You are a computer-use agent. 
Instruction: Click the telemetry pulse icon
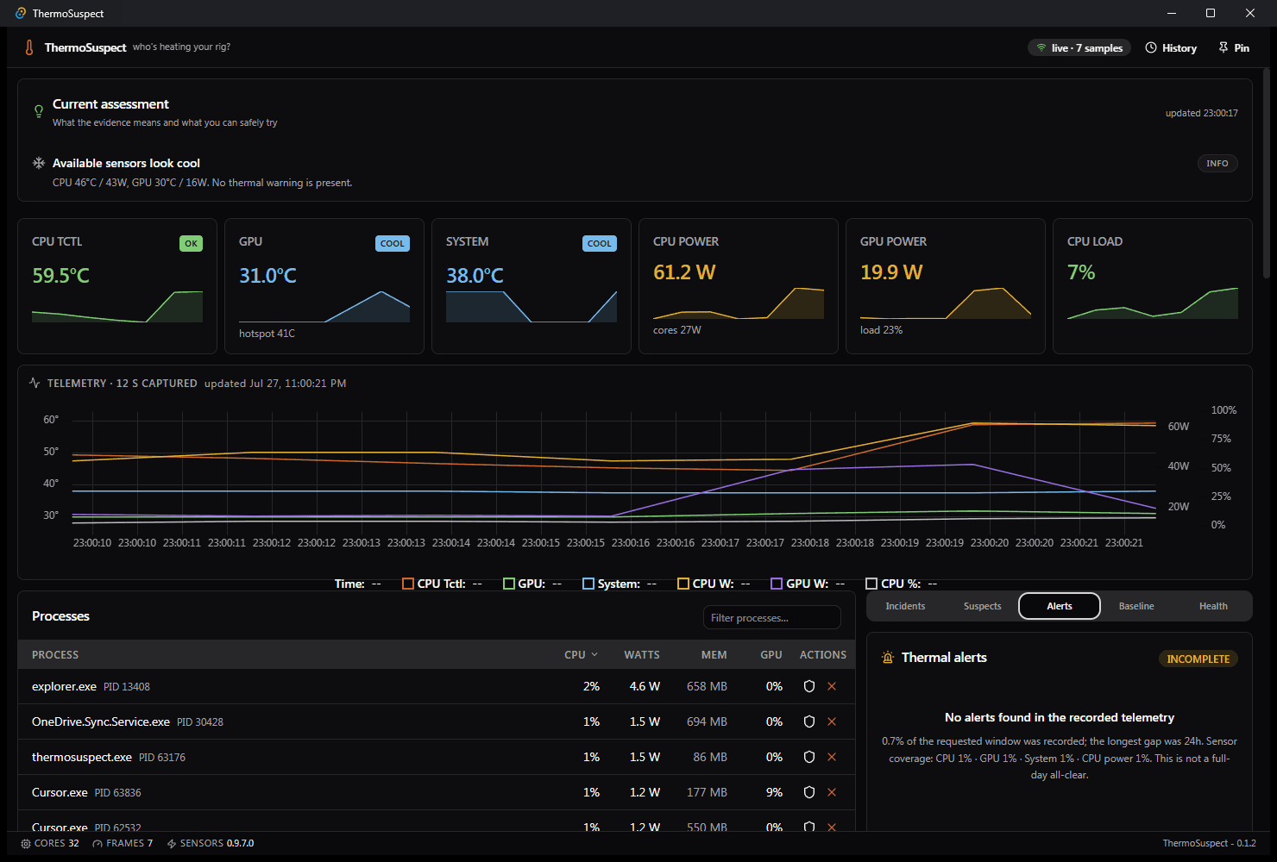pyautogui.click(x=35, y=383)
